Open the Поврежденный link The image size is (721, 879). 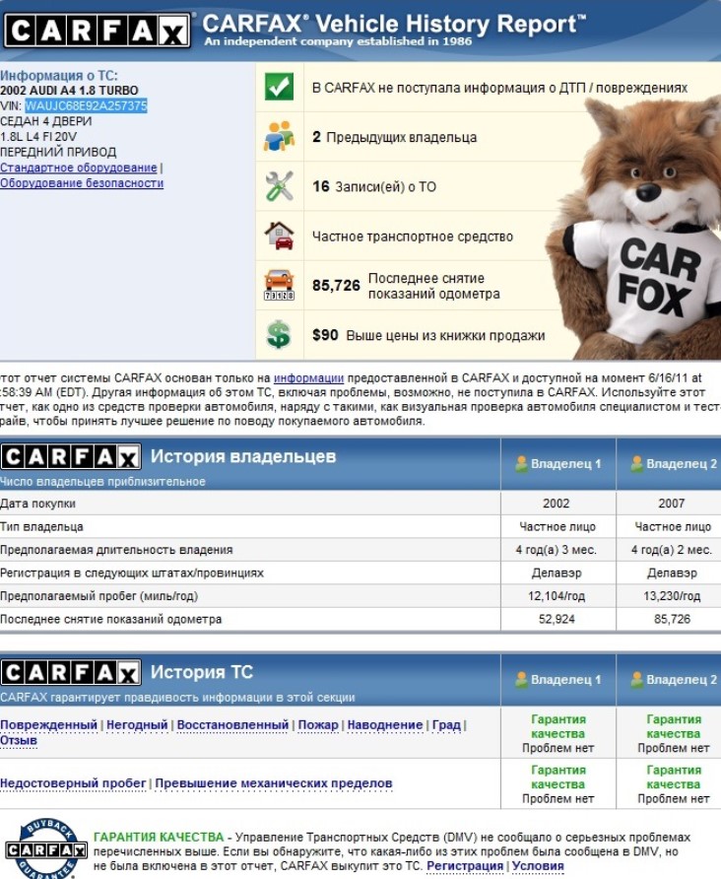(48, 724)
